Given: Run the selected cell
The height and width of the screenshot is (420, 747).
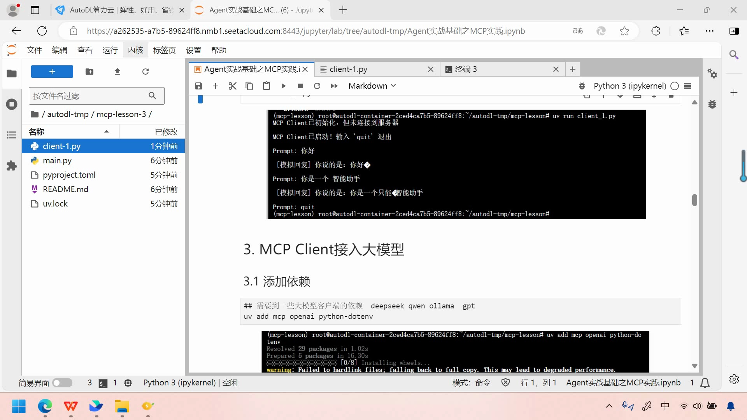Looking at the screenshot, I should coord(283,86).
